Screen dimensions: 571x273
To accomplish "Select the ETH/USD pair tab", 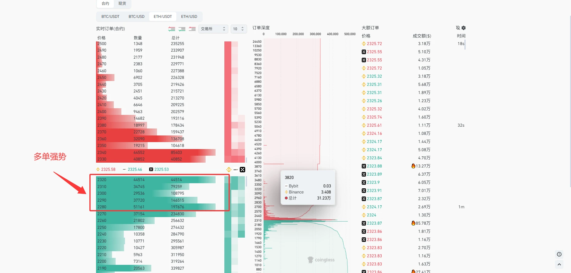I will (189, 17).
